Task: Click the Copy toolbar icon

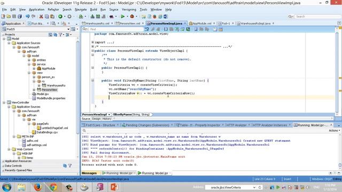Action: click(46, 17)
